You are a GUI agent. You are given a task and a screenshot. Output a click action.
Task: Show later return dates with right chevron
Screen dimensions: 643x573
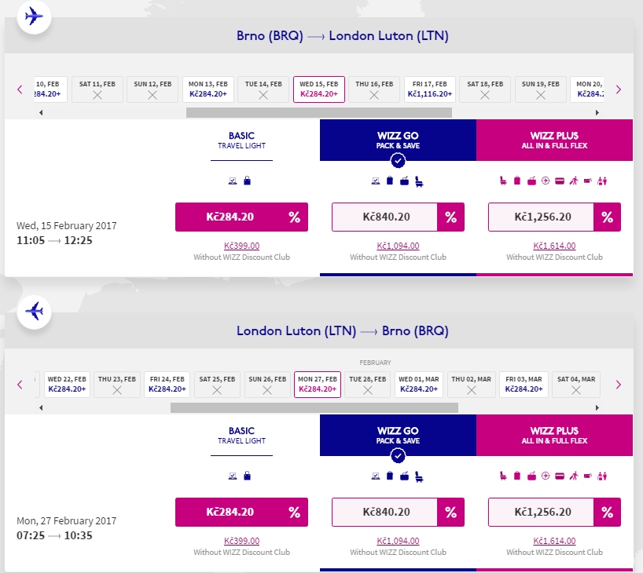pyautogui.click(x=619, y=384)
